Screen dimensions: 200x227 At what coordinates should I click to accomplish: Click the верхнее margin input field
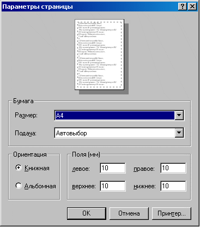tap(113, 186)
